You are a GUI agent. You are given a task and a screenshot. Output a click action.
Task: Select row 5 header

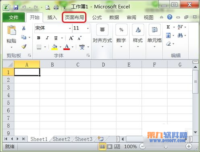(x=8, y=103)
